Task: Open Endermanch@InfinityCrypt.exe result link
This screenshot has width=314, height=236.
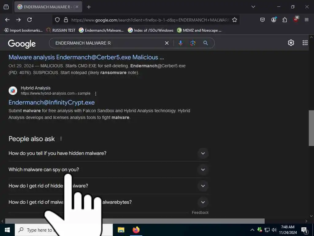Action: pos(52,102)
